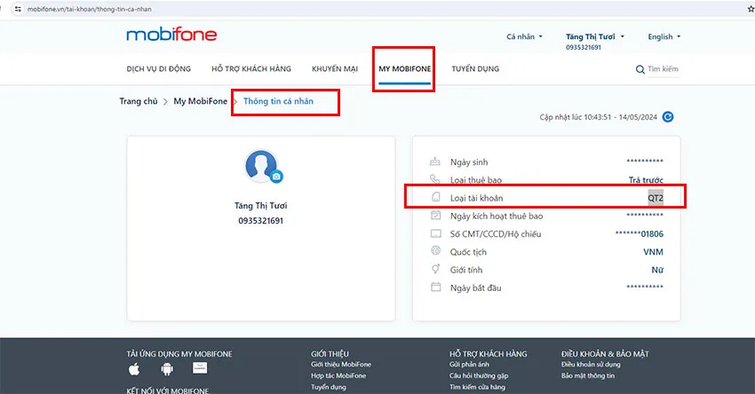Open the Điều khoản sử dụng link
The width and height of the screenshot is (755, 394).
[x=591, y=365]
